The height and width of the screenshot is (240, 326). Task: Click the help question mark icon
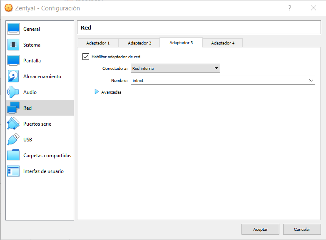click(x=290, y=8)
